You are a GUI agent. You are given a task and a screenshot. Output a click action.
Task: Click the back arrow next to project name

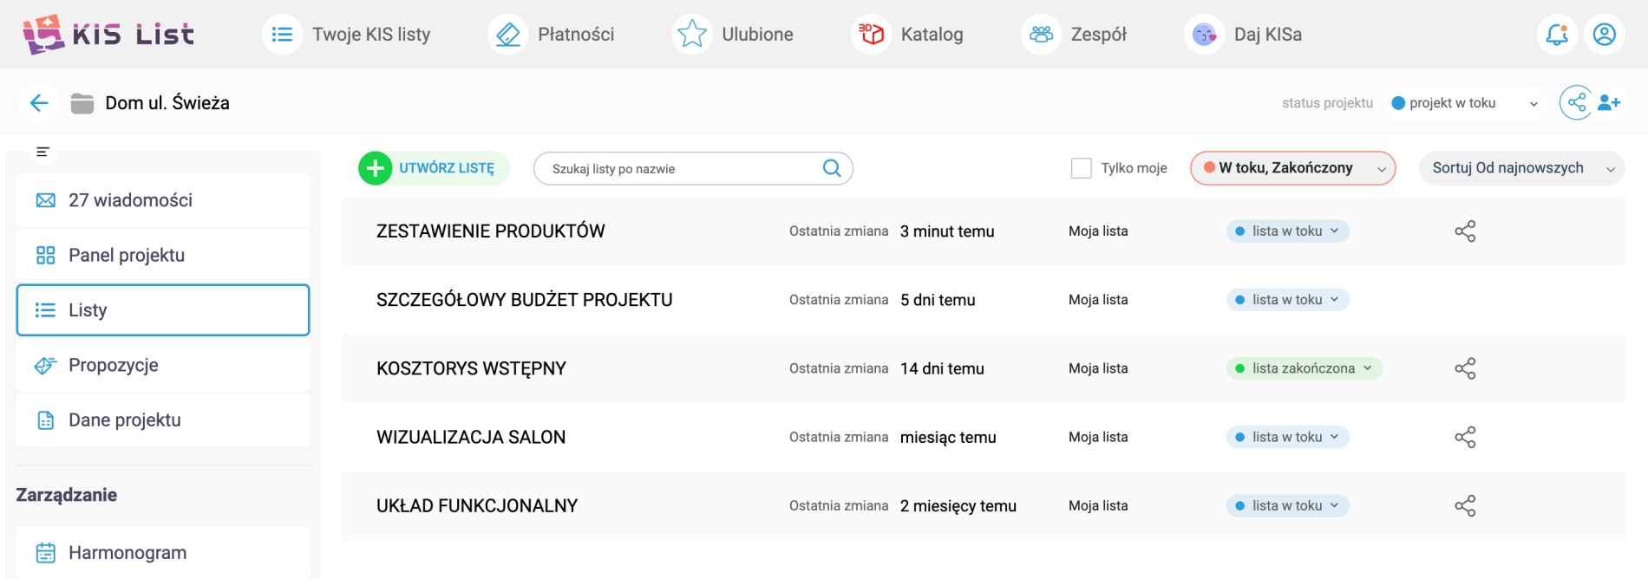[x=39, y=103]
